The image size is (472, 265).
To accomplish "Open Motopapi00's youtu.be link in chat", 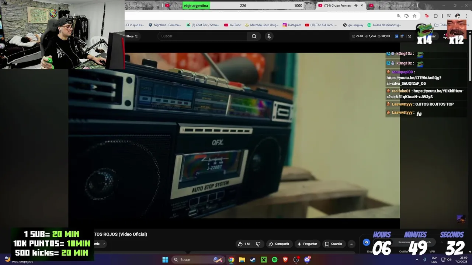I will (414, 81).
